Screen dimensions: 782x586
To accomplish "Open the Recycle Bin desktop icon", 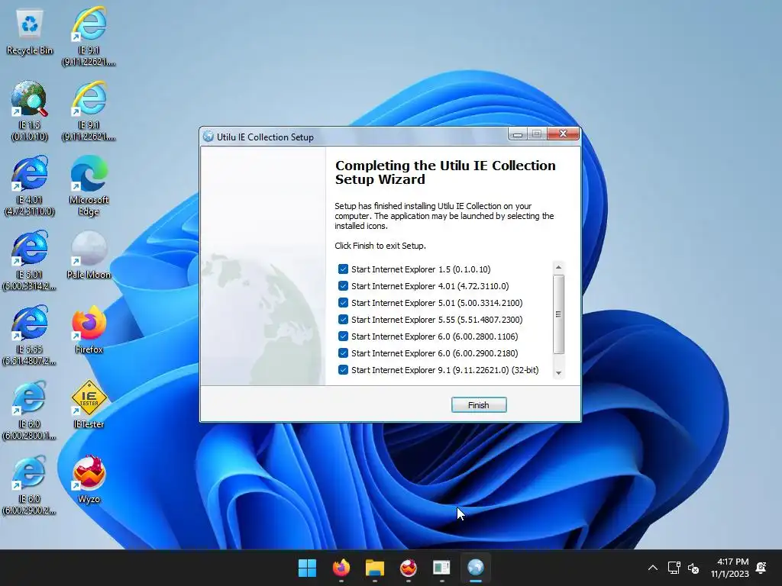I will point(30,33).
